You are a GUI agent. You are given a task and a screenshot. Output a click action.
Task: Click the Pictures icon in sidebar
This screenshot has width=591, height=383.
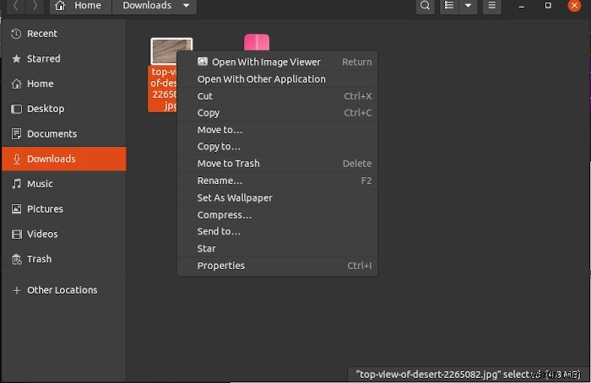pos(16,208)
